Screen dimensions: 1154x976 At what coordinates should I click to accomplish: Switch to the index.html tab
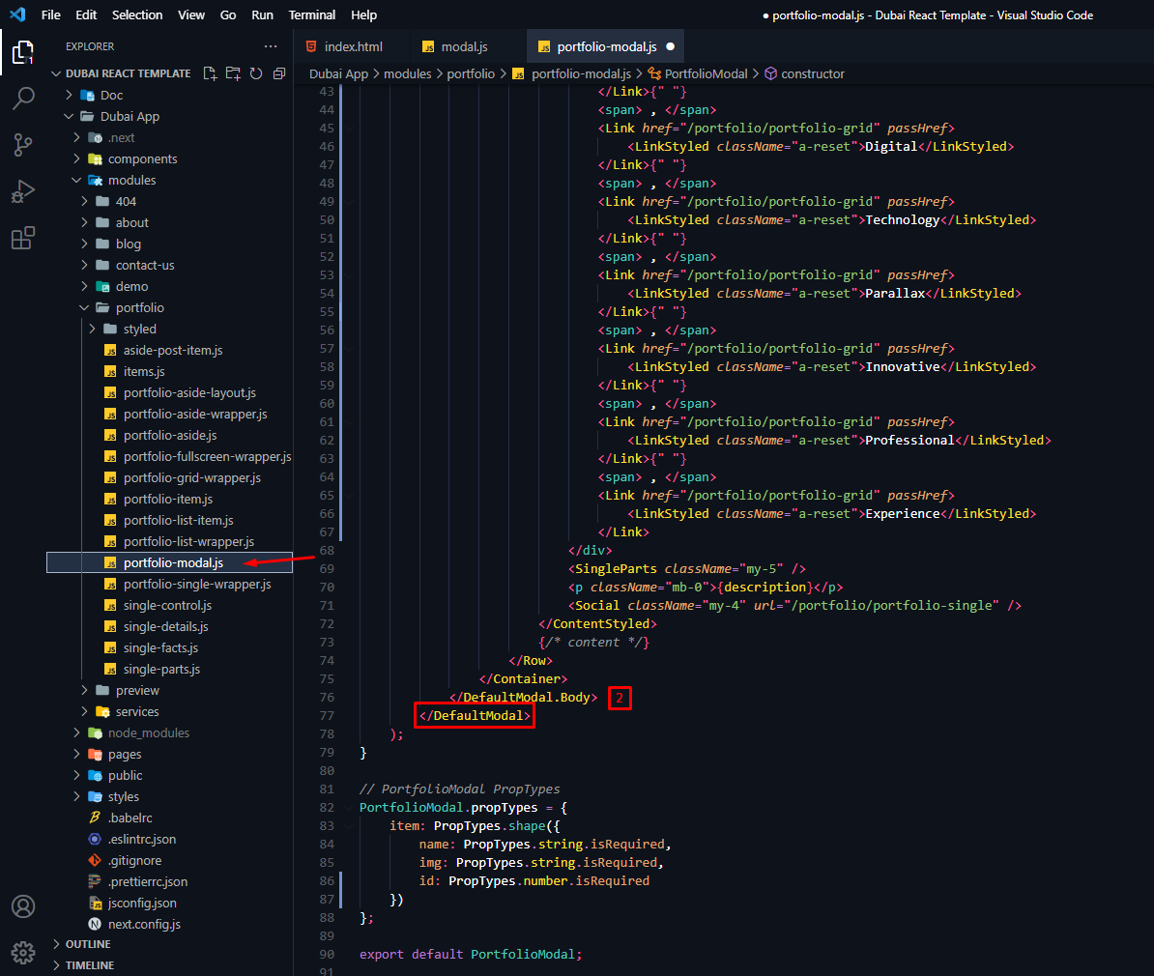[x=352, y=46]
